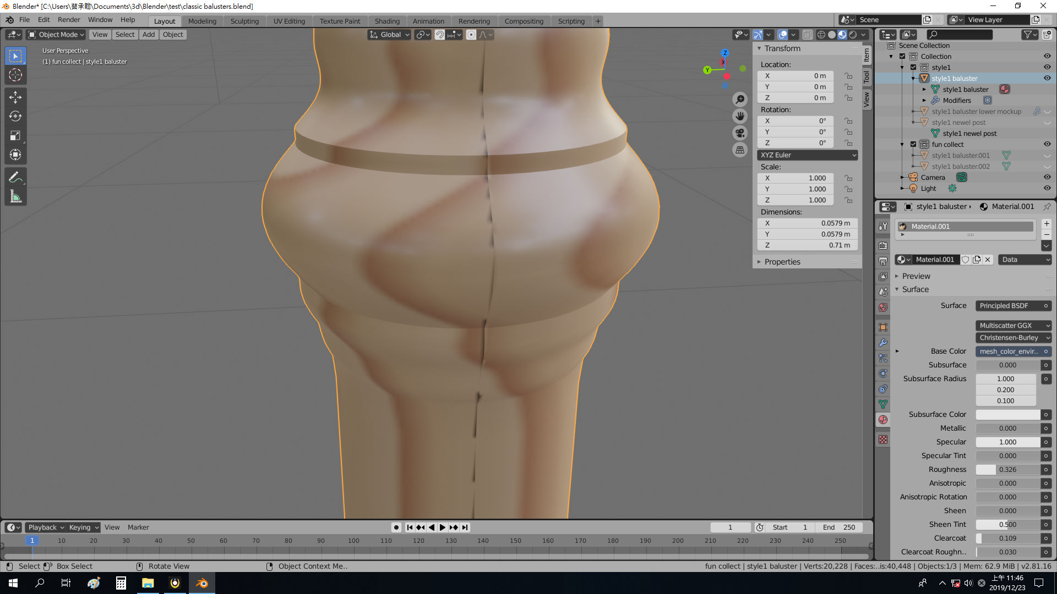Uncheck the style1 collection checkbox
The height and width of the screenshot is (594, 1057).
click(913, 67)
